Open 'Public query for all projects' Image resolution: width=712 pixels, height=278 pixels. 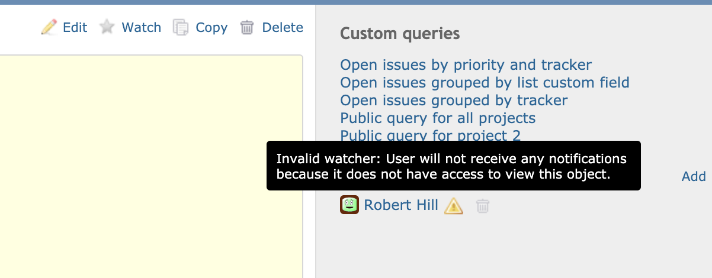point(438,118)
